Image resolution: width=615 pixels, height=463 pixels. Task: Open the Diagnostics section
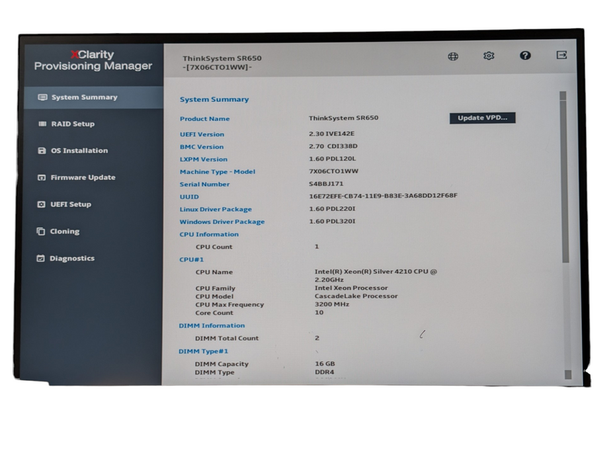72,258
